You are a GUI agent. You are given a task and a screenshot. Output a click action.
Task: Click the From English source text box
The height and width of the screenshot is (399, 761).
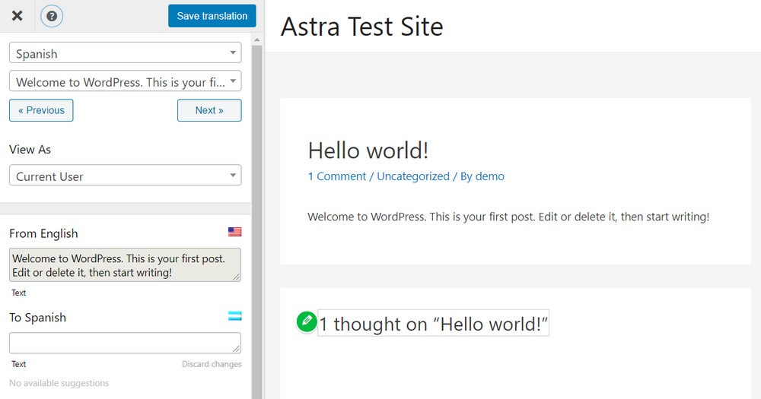(x=126, y=264)
